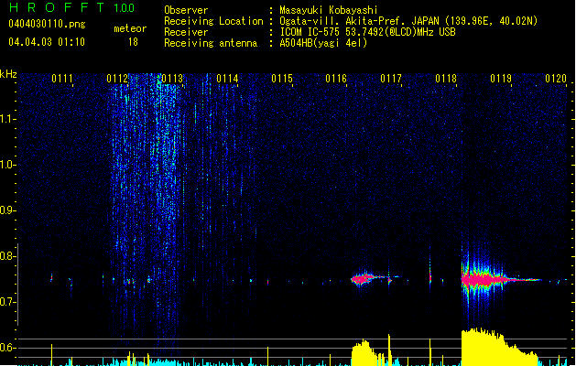
Task: Click the 0114 time marker
Action: 227,79
